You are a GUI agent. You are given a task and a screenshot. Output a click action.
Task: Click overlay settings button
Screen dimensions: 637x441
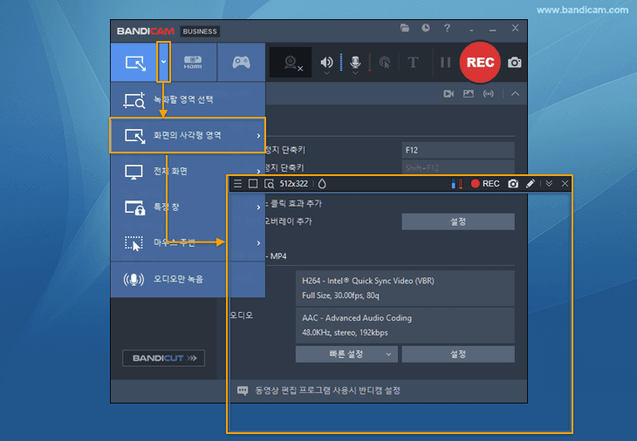(458, 221)
